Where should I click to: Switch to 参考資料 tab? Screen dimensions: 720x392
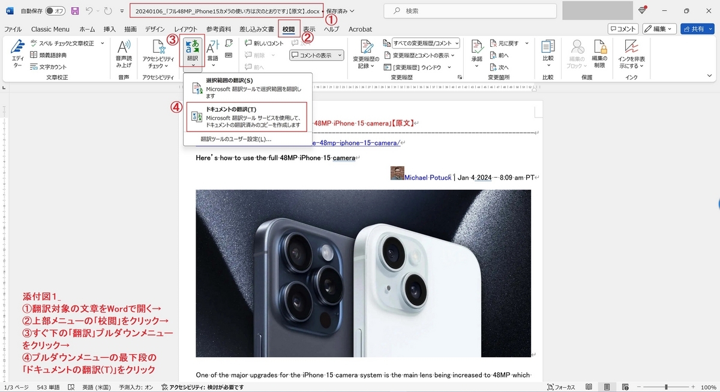click(x=219, y=29)
